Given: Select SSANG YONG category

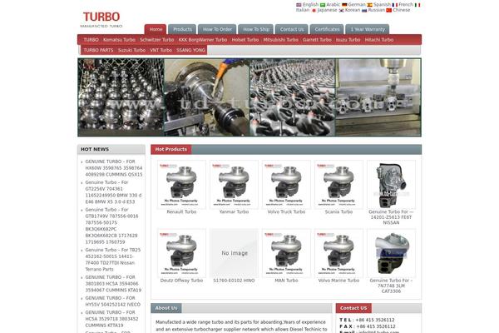Looking at the screenshot, I should pos(190,50).
